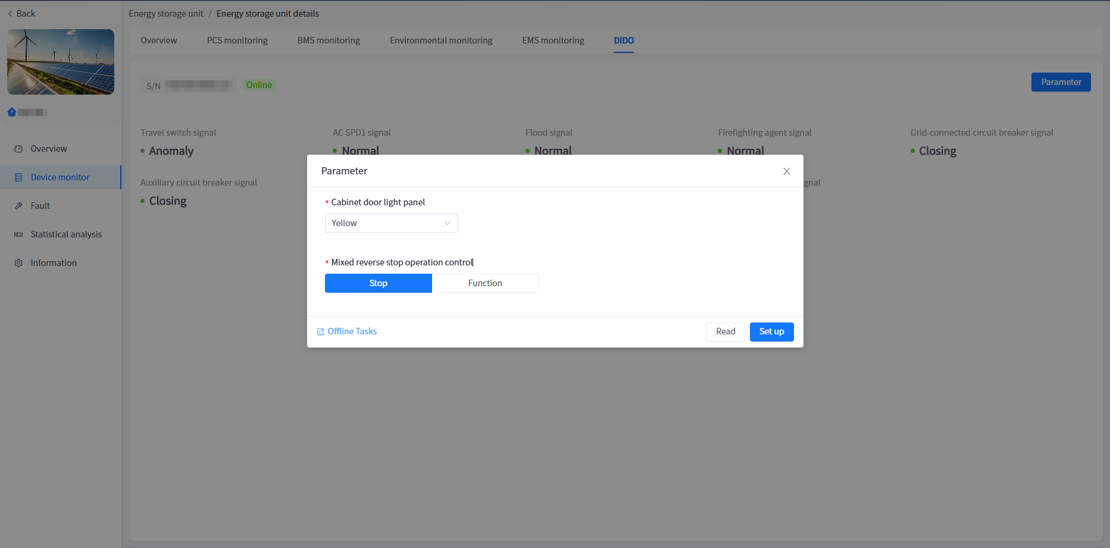Open the Environmental monitoring tab
The height and width of the screenshot is (548, 1110).
(440, 40)
